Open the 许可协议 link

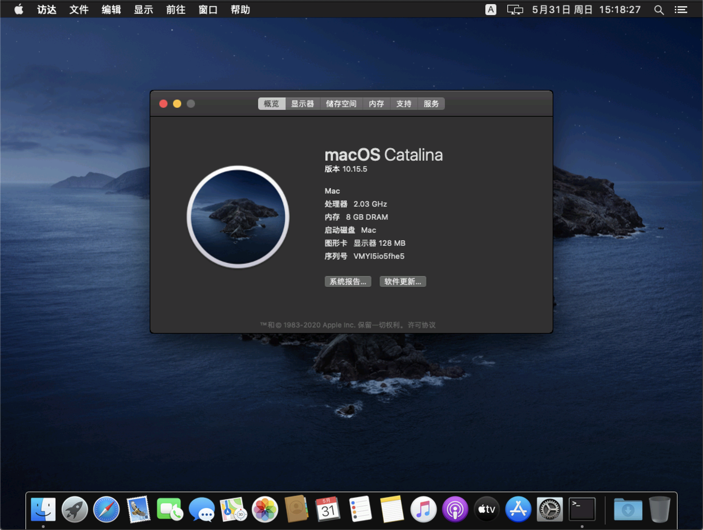(422, 325)
